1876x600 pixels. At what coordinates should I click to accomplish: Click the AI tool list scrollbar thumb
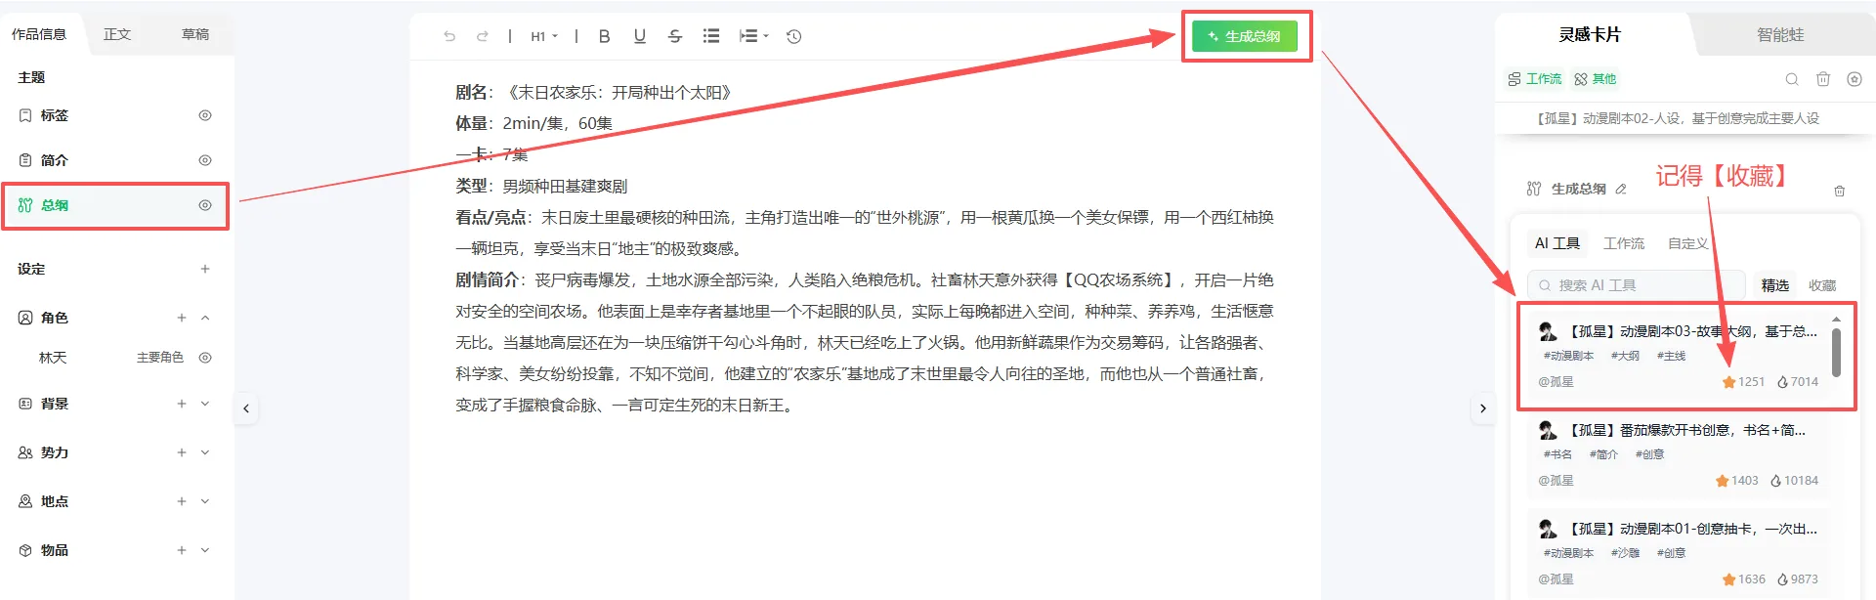1836,352
